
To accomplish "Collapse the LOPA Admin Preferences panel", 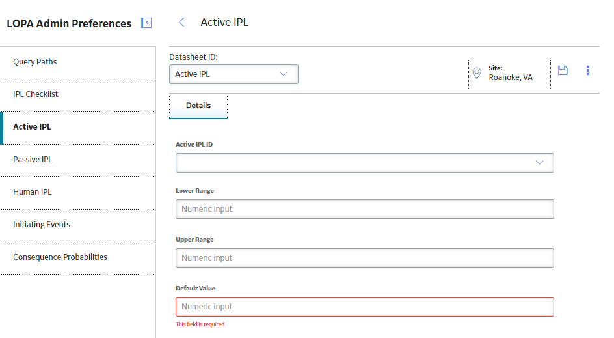I will point(146,23).
